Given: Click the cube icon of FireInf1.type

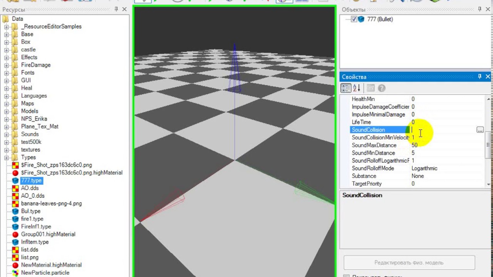Looking at the screenshot, I should click(x=15, y=227).
